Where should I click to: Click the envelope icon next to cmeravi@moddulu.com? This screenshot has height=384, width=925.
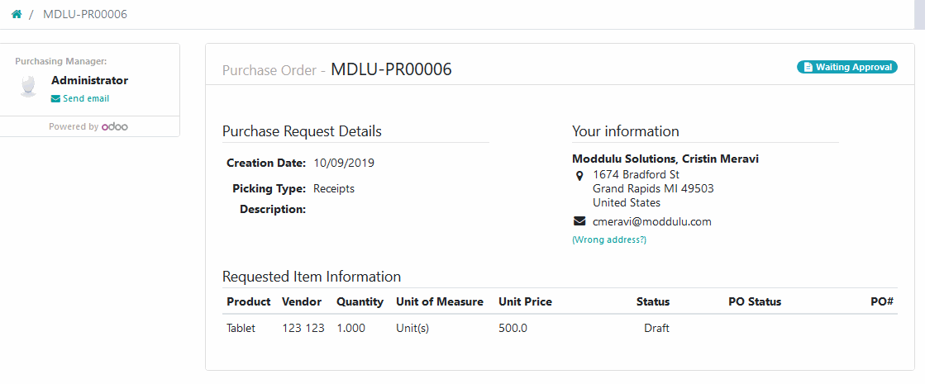[579, 222]
